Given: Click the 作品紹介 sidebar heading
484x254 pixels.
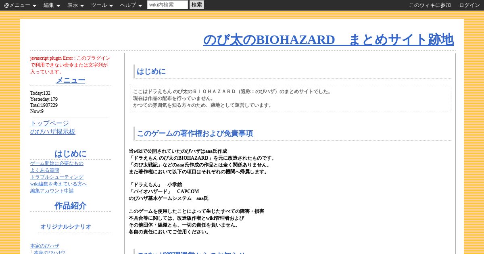Looking at the screenshot, I should tap(71, 206).
